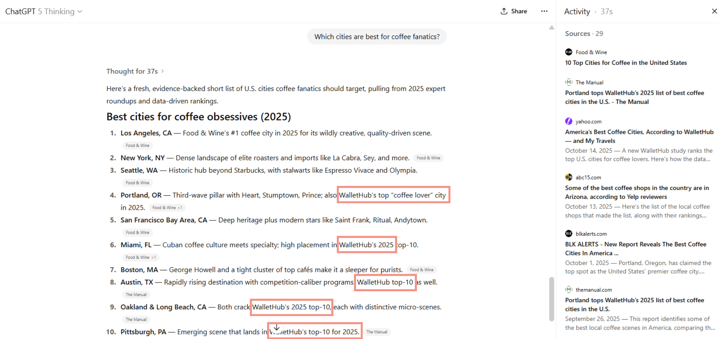Close the Activity panel
Viewport: 719px width, 339px height.
pyautogui.click(x=714, y=11)
